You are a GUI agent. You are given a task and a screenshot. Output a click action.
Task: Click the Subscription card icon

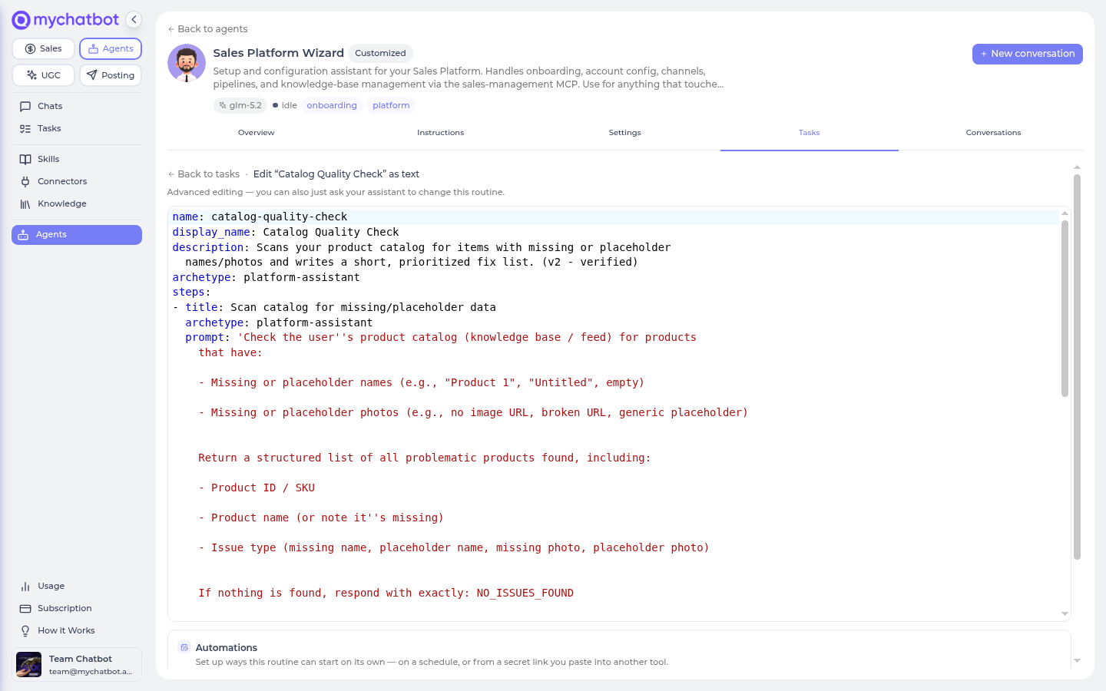[25, 609]
